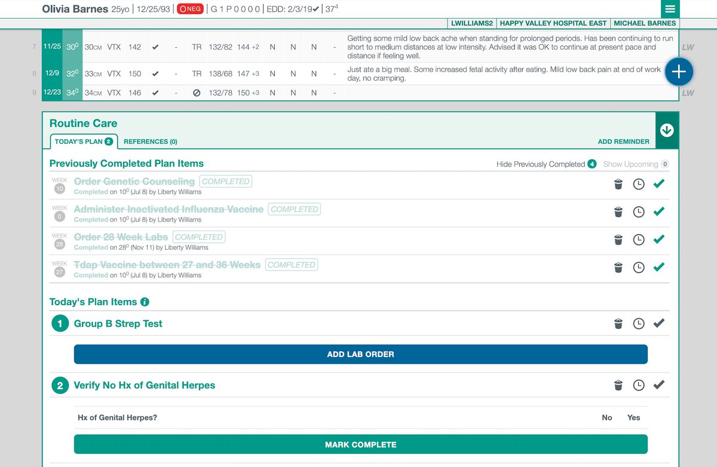Toggle the completed checkmark on Order 28 Week Labs
The image size is (717, 467).
[x=658, y=239]
